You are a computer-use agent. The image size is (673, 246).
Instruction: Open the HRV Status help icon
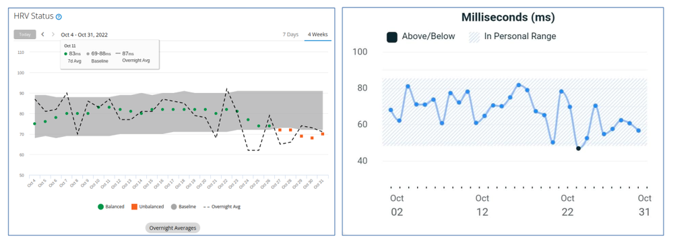pyautogui.click(x=59, y=17)
